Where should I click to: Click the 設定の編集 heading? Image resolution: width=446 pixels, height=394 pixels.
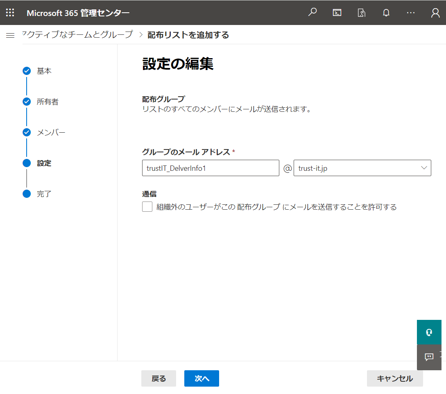coord(178,63)
